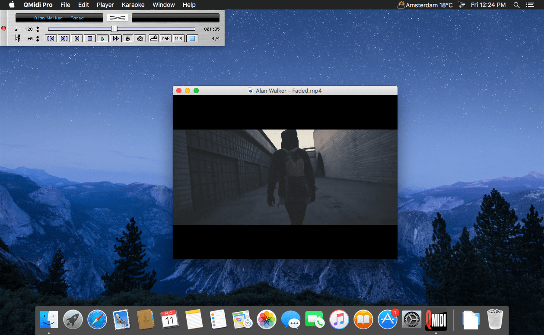This screenshot has width=544, height=335.
Task: Click the quarter note tempo icon
Action: coord(17,29)
